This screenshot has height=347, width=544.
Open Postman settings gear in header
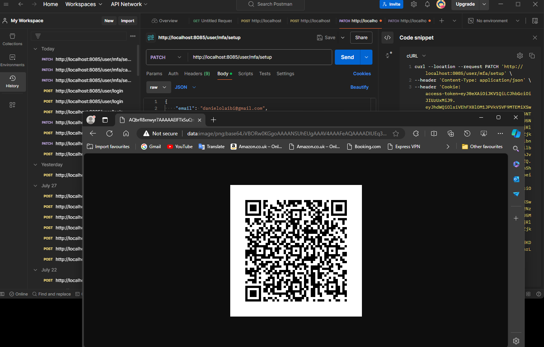click(414, 4)
